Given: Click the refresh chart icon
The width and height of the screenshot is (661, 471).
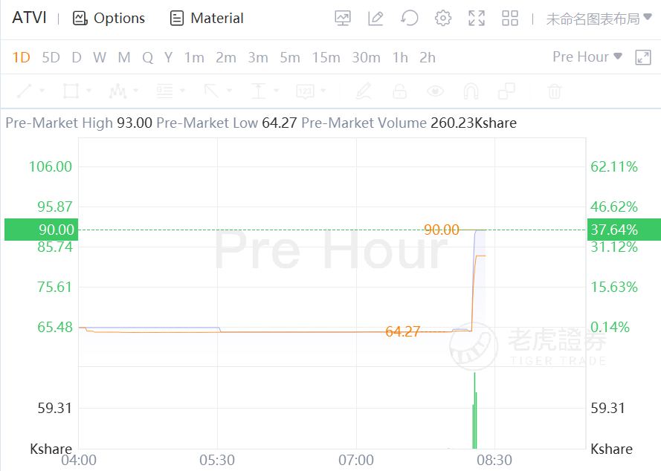Looking at the screenshot, I should click(x=409, y=19).
